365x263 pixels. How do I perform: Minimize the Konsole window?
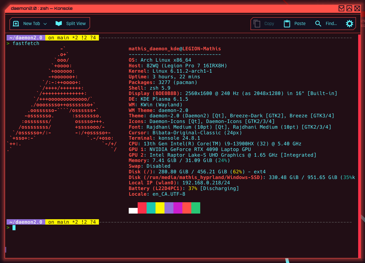point(341,8)
